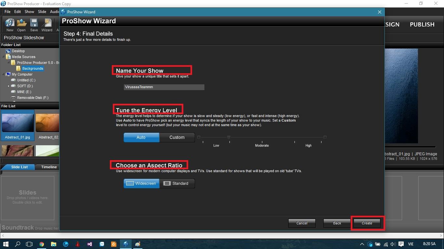Click the VIE language indicator
Screen dimensions: 444x249
click(411, 244)
